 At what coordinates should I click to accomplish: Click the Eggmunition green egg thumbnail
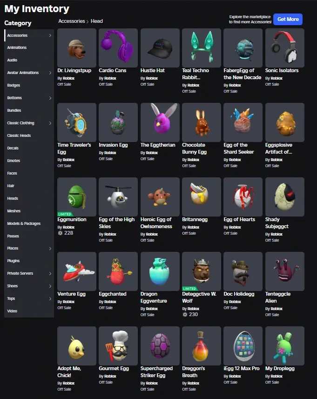pos(77,197)
